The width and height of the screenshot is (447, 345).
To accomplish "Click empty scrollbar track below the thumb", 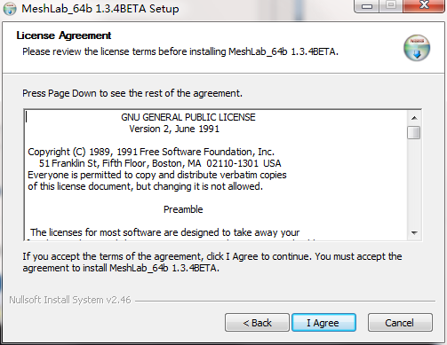I will click(414, 184).
